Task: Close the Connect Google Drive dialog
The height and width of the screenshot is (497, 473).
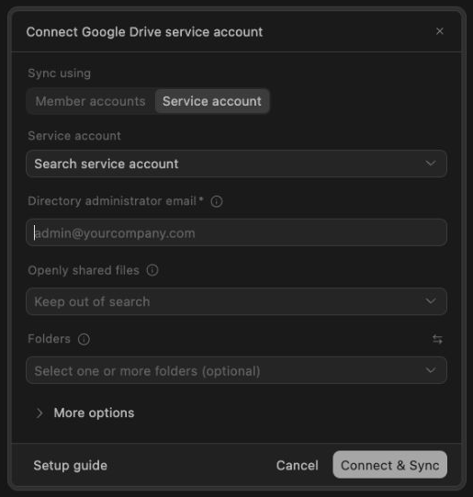Action: coord(439,31)
